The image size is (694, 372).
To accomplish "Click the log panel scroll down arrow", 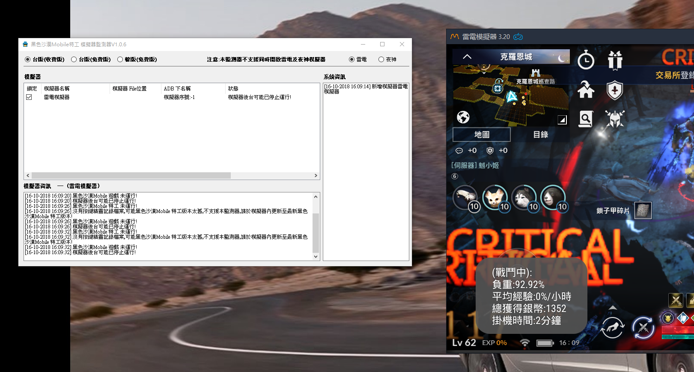I will (x=316, y=257).
